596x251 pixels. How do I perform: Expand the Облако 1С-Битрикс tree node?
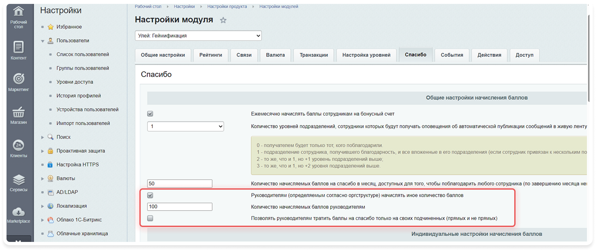[43, 220]
